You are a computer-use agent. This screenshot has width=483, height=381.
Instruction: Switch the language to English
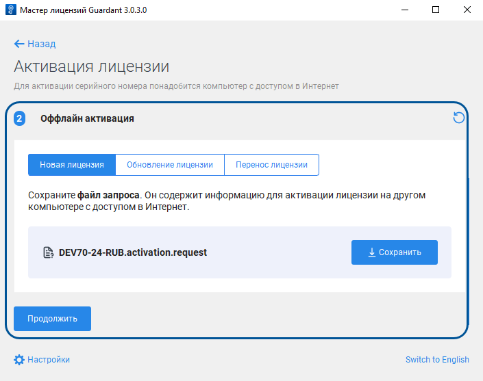click(437, 360)
